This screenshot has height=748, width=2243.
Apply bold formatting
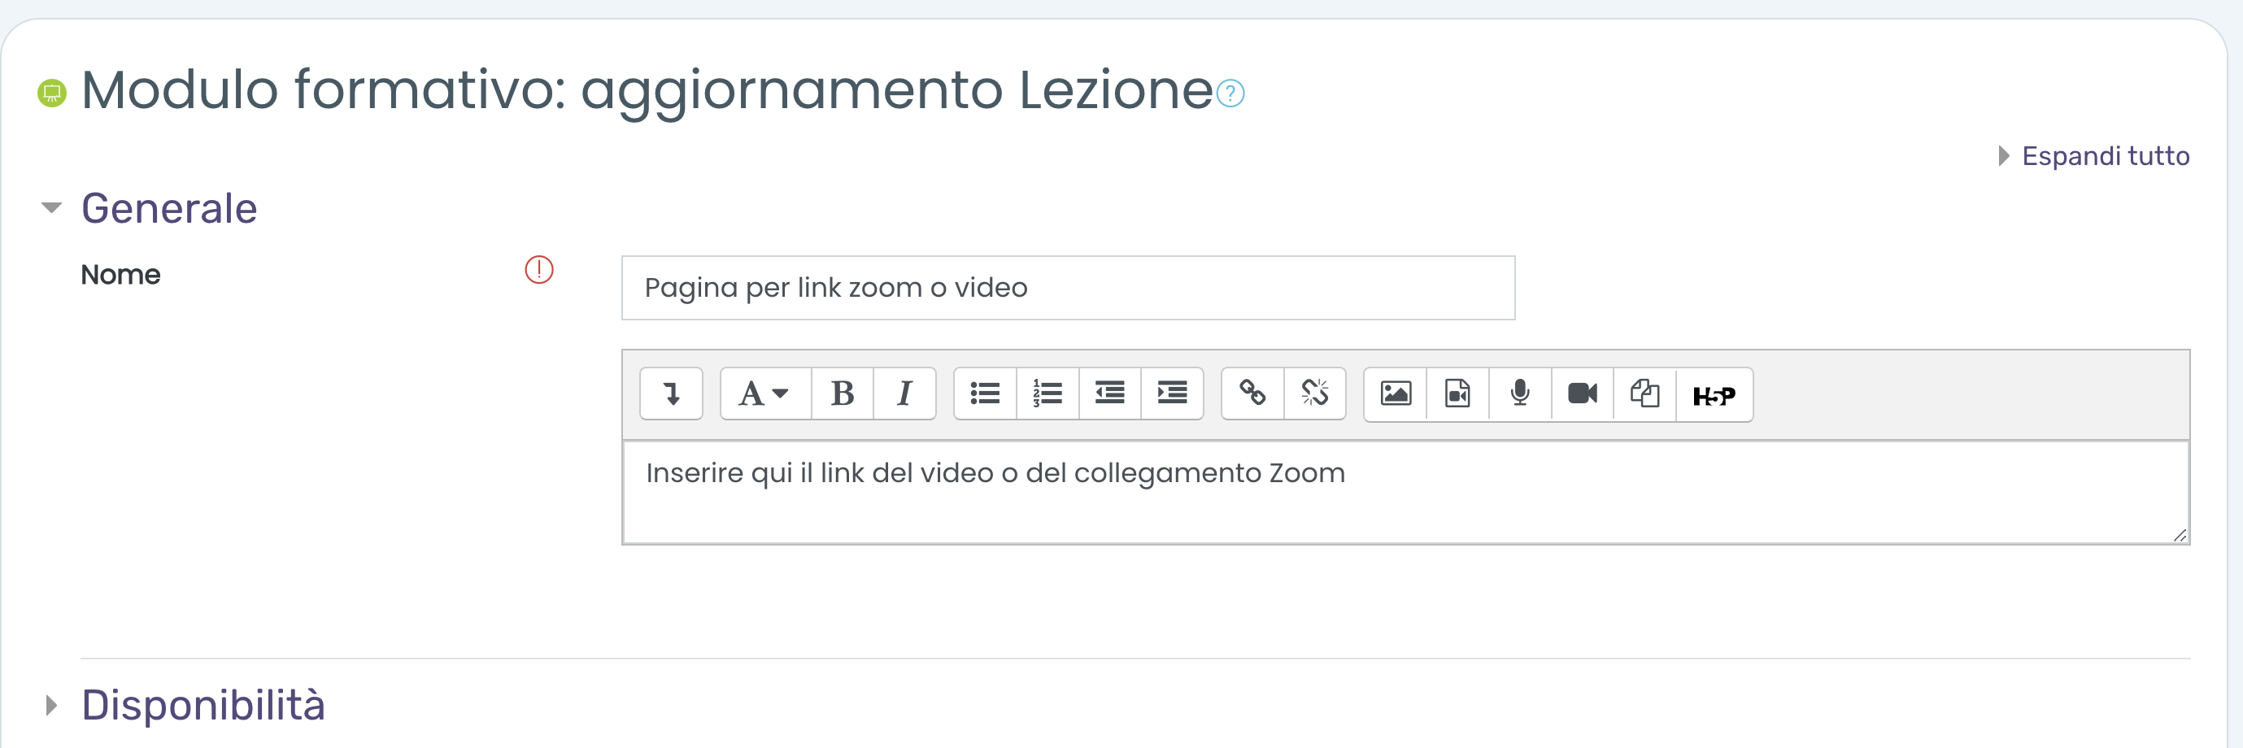click(842, 394)
